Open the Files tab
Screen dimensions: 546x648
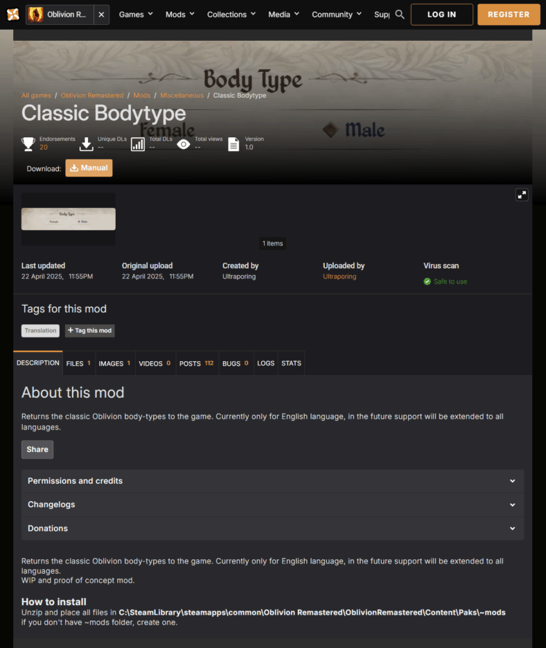point(78,363)
